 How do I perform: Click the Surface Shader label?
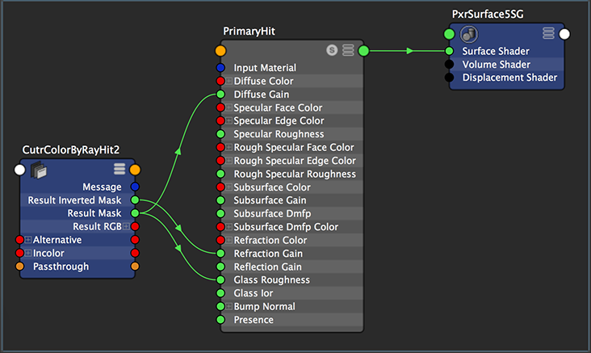point(496,51)
